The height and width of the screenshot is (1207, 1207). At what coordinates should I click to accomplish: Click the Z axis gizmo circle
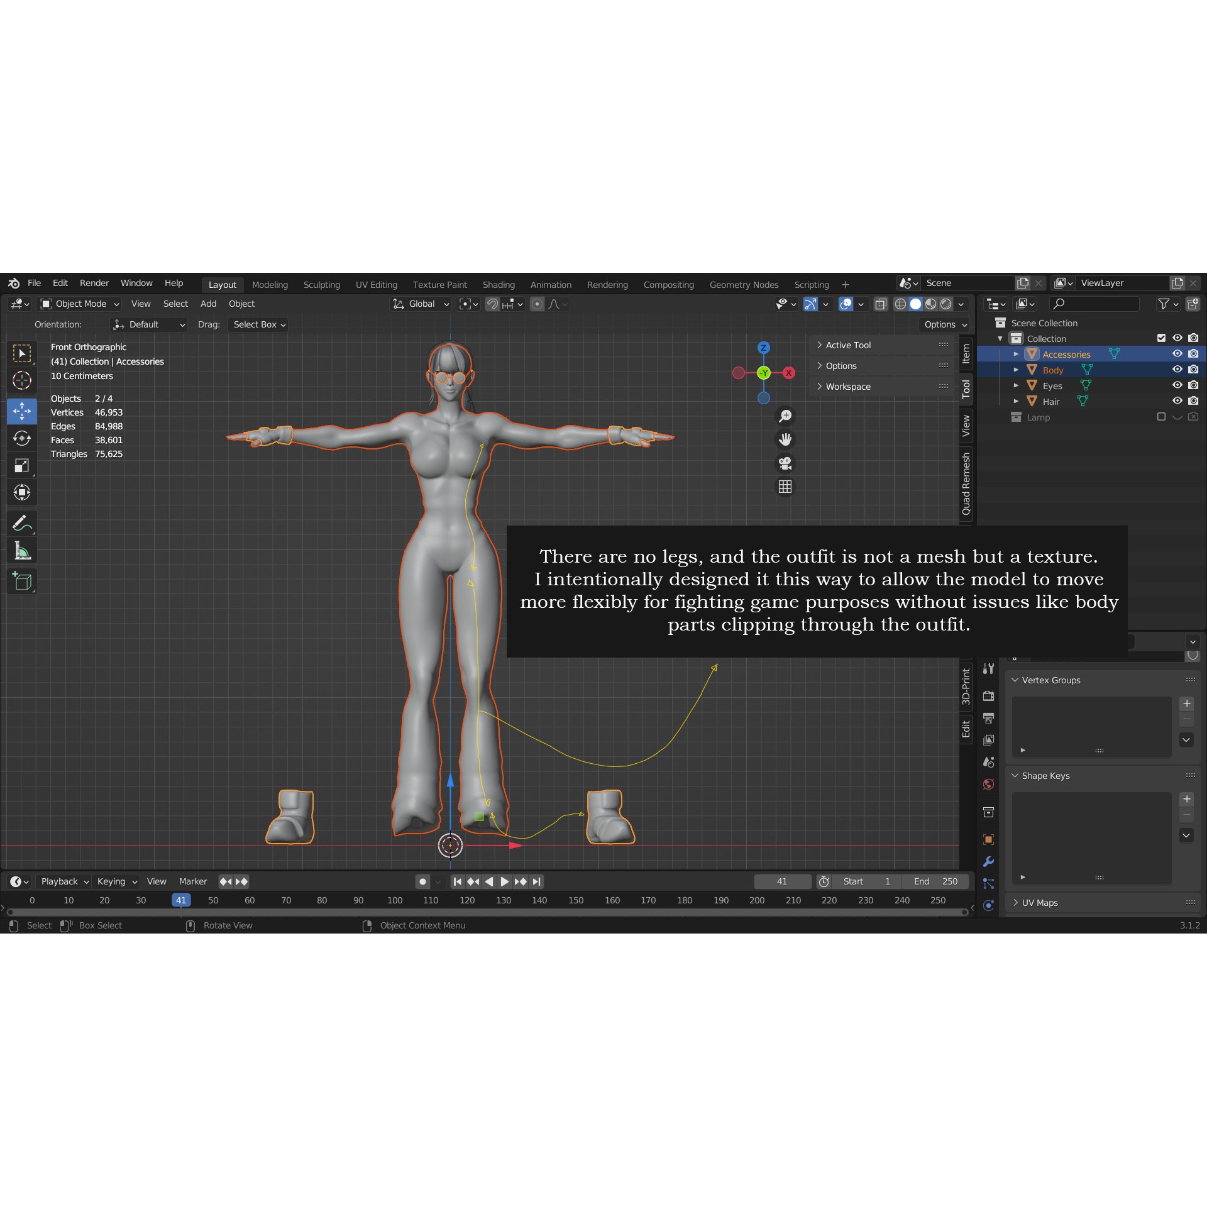click(763, 348)
